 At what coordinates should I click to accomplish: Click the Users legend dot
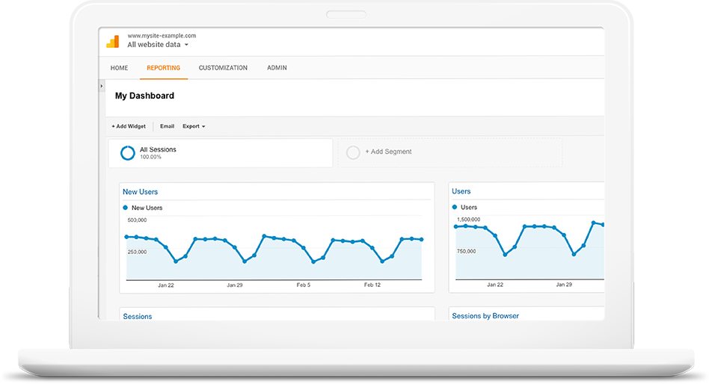click(x=454, y=207)
